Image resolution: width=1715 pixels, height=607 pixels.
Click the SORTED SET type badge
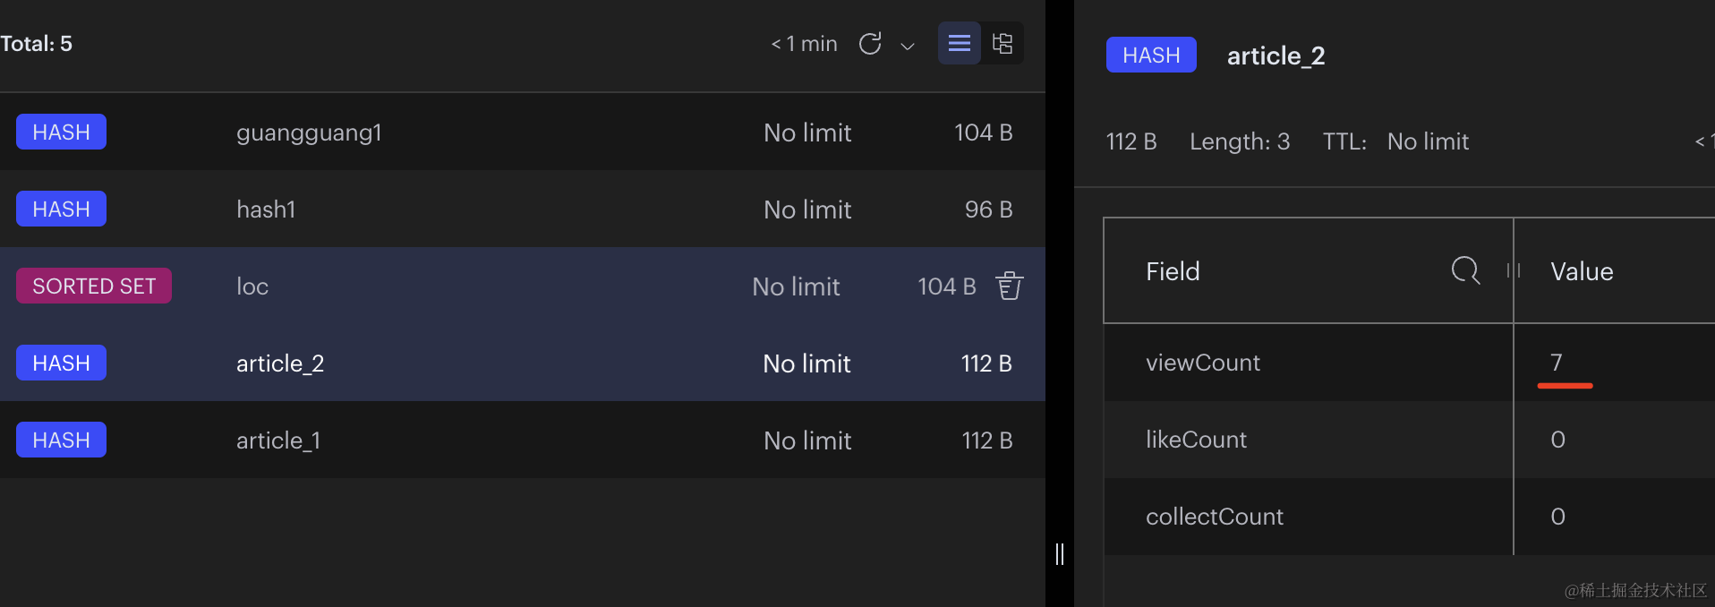(x=94, y=286)
